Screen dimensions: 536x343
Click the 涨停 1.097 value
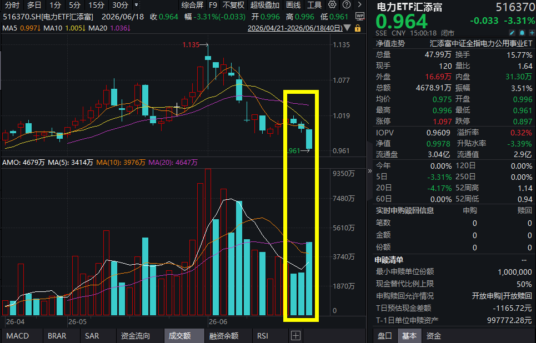(x=442, y=122)
